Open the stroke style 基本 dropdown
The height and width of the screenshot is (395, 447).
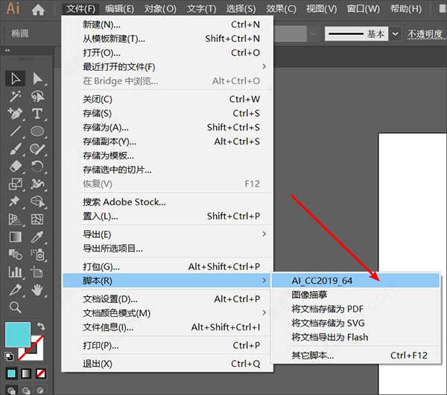[x=395, y=34]
